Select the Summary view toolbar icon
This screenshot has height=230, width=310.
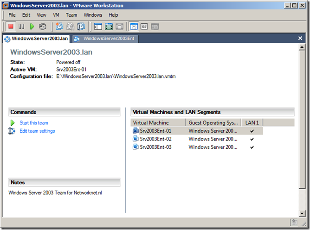(x=134, y=26)
